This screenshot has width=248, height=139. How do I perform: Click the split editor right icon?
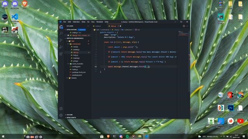(x=184, y=26)
